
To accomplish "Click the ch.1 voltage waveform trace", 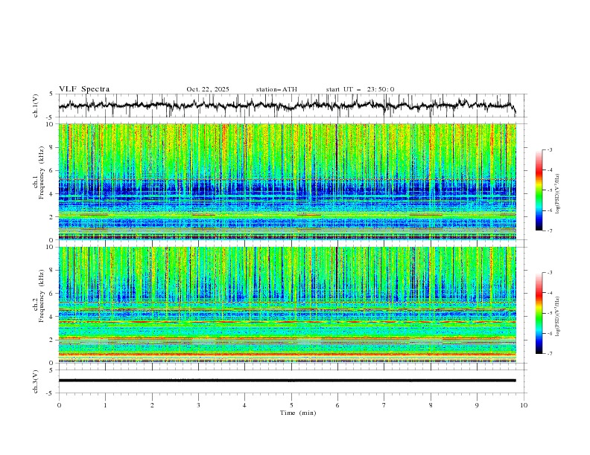I will coord(287,106).
